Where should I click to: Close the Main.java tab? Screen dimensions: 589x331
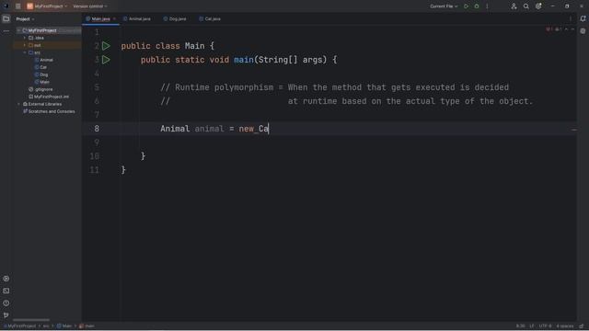tap(114, 18)
